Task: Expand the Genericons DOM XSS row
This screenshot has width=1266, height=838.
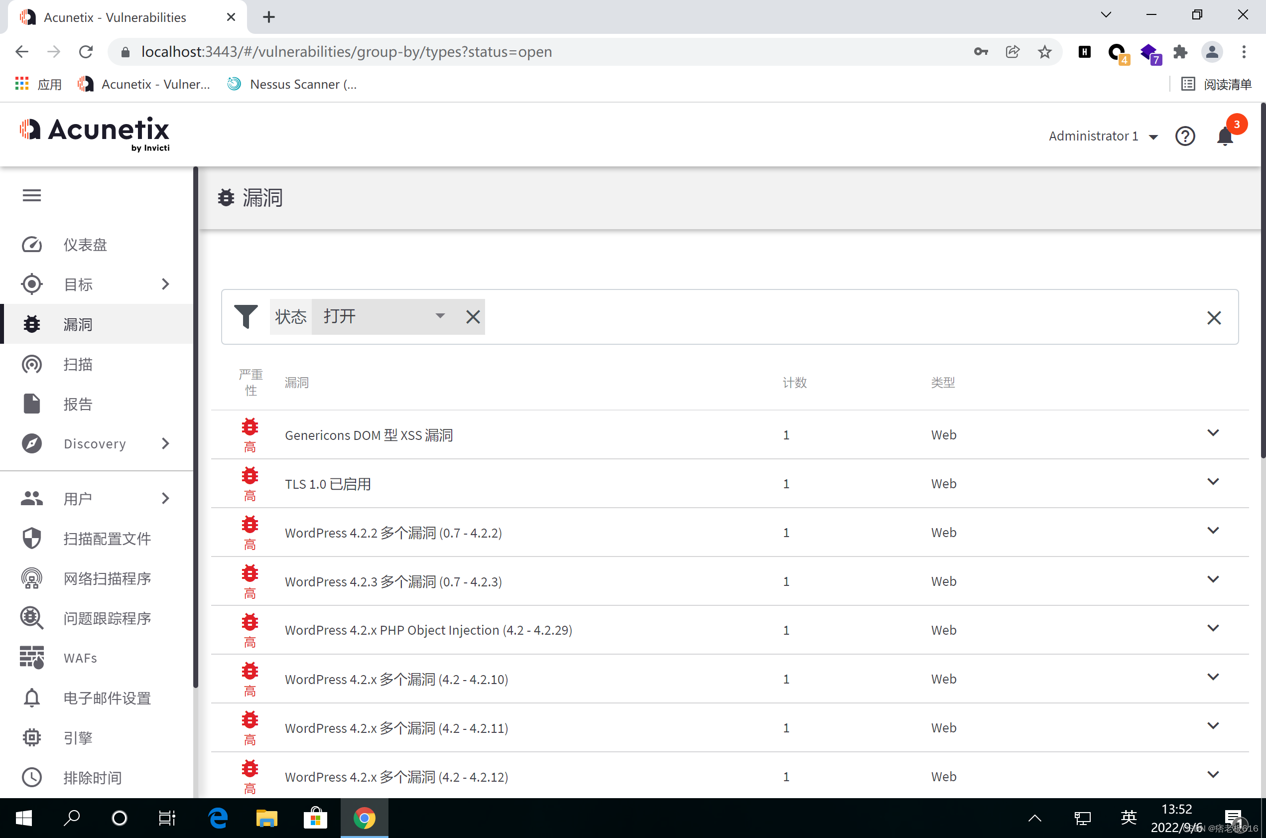Action: 1213,433
